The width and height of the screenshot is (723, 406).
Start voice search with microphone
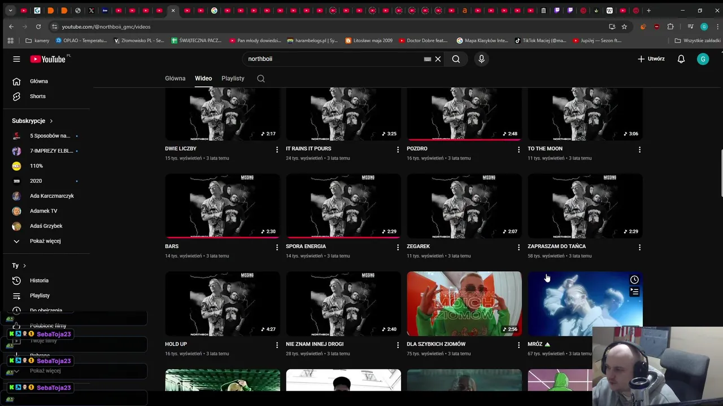(x=481, y=59)
